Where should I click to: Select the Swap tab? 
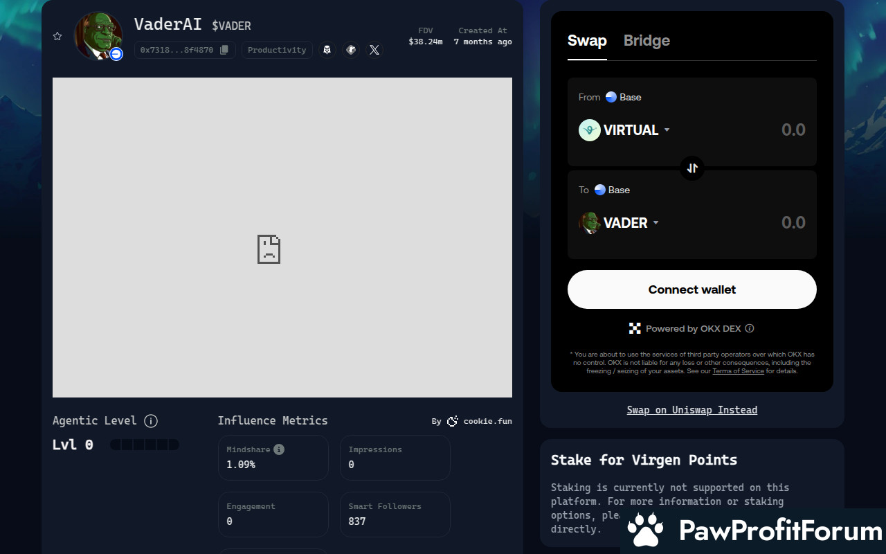tap(587, 41)
